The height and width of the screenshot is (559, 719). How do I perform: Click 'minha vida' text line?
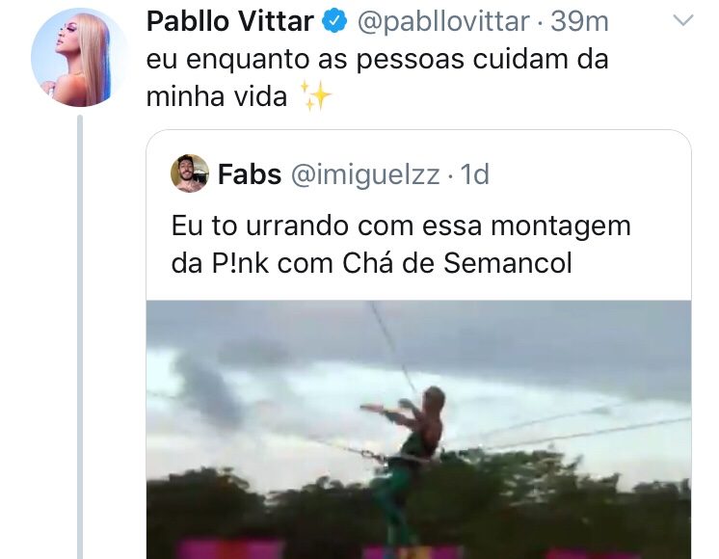[x=217, y=96]
